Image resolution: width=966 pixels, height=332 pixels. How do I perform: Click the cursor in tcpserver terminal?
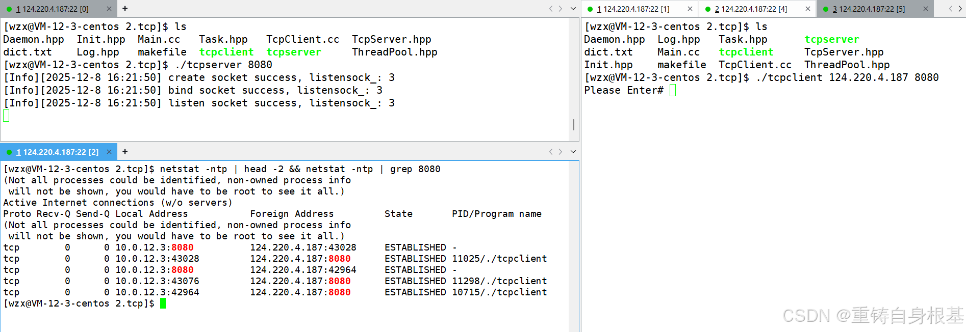6,116
